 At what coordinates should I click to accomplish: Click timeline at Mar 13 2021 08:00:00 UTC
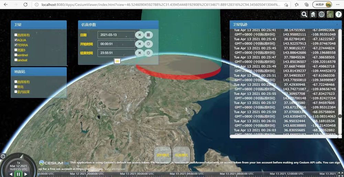(237, 174)
